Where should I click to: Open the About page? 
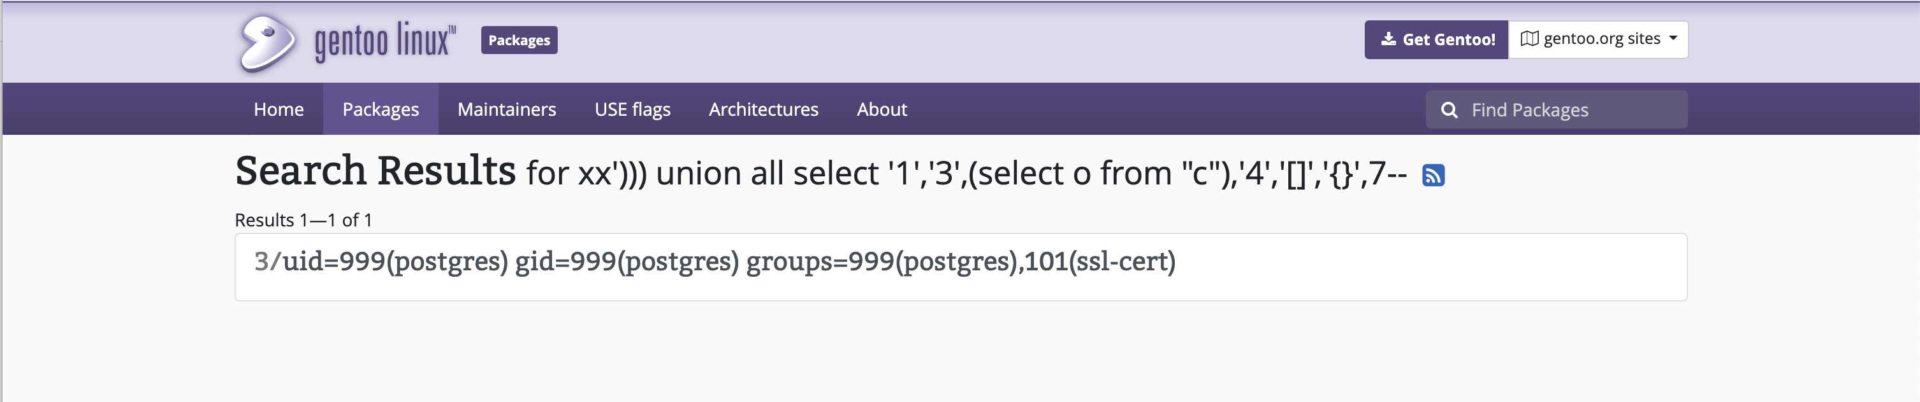pyautogui.click(x=882, y=109)
